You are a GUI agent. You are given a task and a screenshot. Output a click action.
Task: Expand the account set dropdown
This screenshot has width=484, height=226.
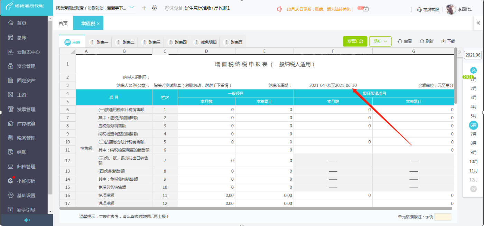131,8
